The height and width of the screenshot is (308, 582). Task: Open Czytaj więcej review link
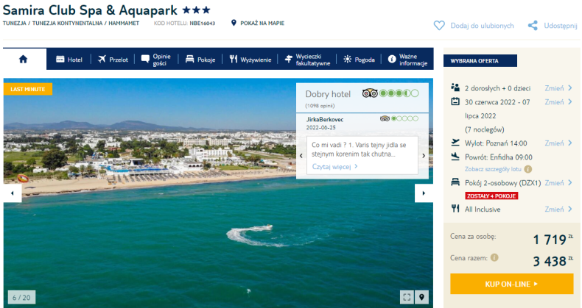pos(334,167)
